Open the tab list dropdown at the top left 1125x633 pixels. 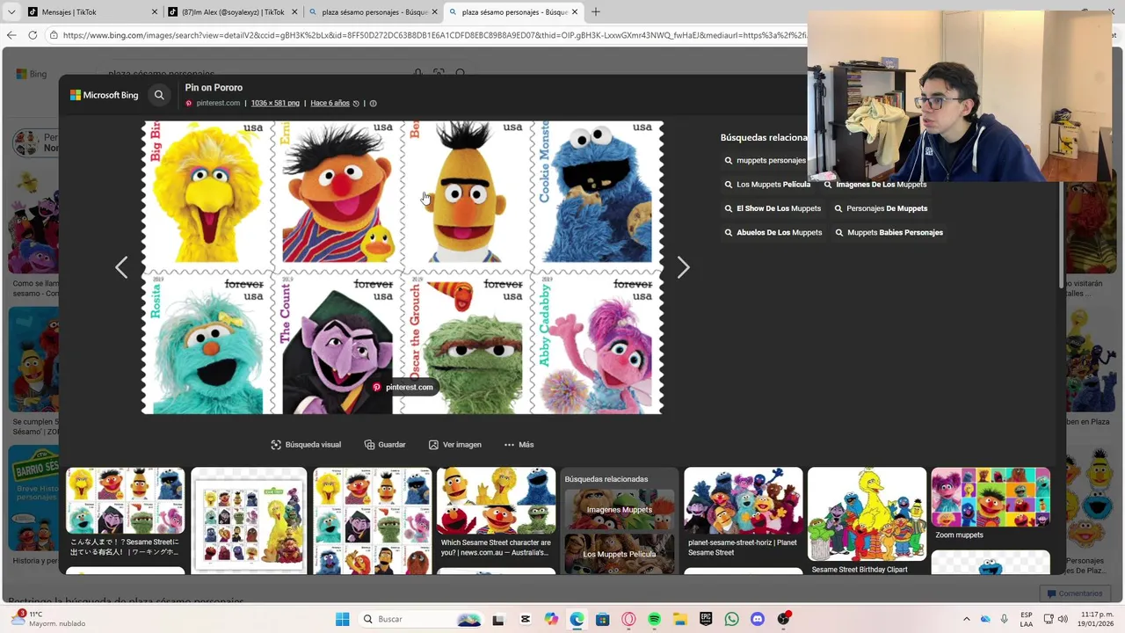click(x=10, y=12)
